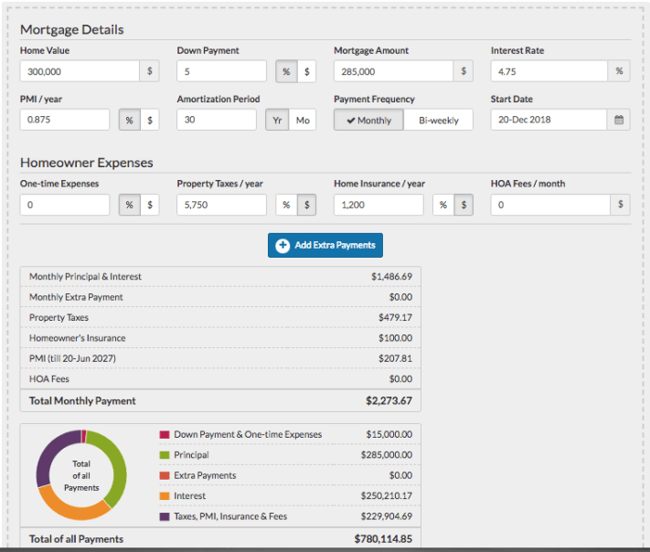Click the Home Value input field
Viewport: 650px width, 552px height.
tap(79, 71)
